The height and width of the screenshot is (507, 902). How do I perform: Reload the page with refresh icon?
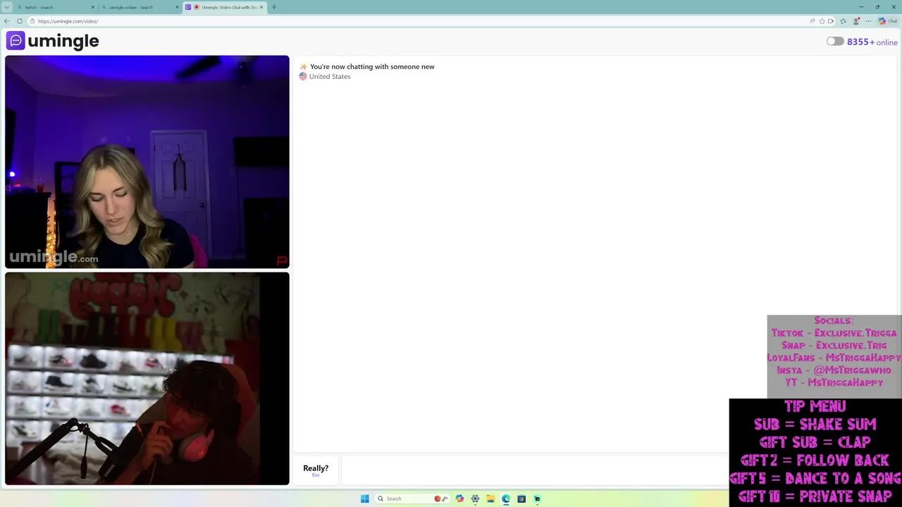pyautogui.click(x=20, y=21)
